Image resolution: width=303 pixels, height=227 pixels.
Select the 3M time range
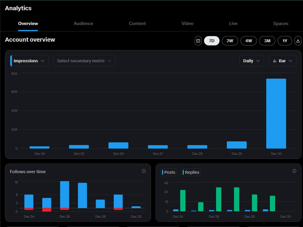click(x=267, y=41)
